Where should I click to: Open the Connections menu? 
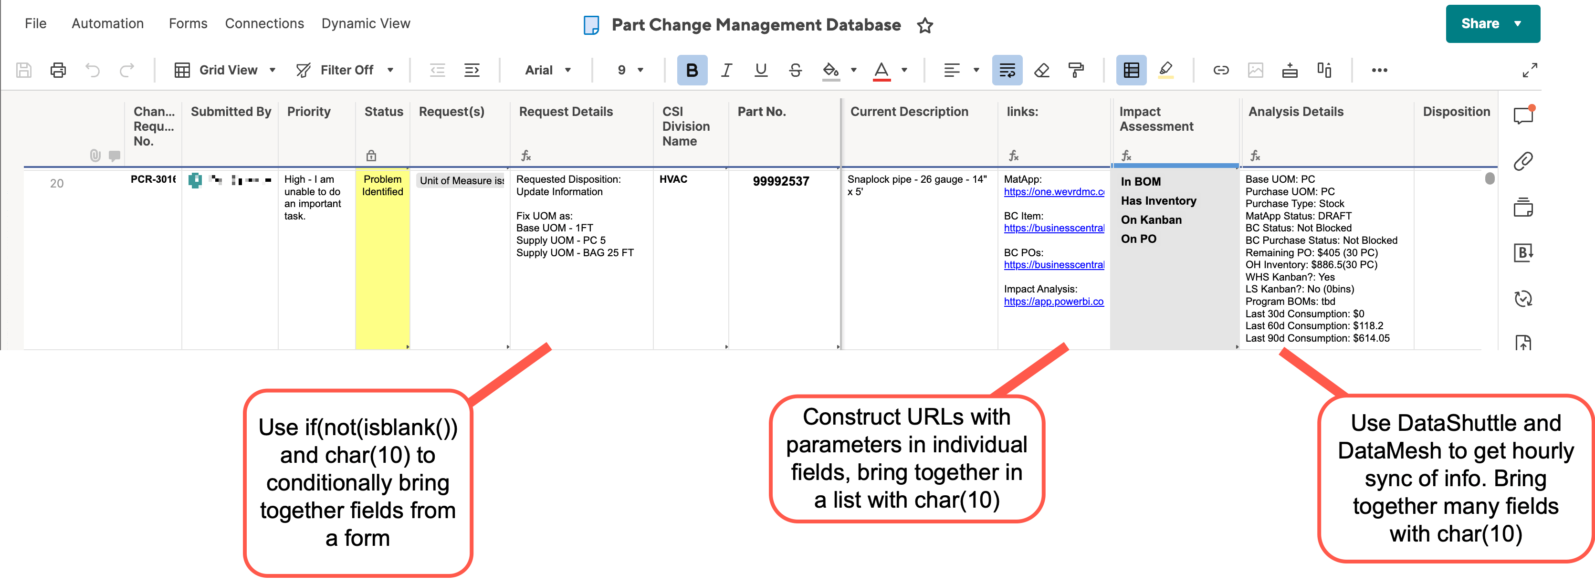[x=264, y=23]
